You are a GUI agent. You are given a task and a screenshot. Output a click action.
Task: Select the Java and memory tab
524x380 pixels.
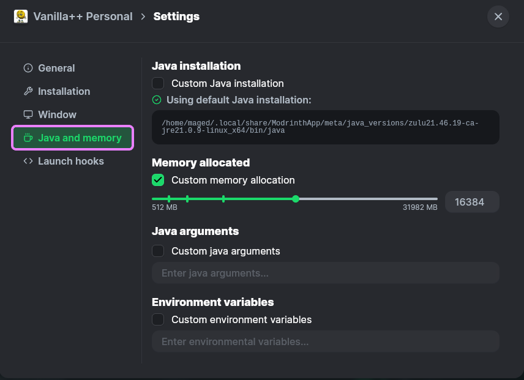pos(72,138)
